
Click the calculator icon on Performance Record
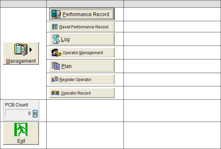56,14
